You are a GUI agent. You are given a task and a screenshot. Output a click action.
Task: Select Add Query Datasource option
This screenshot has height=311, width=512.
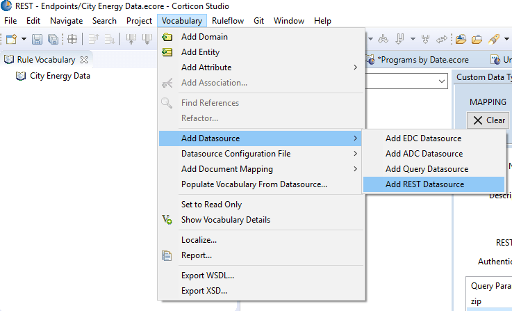coord(427,169)
